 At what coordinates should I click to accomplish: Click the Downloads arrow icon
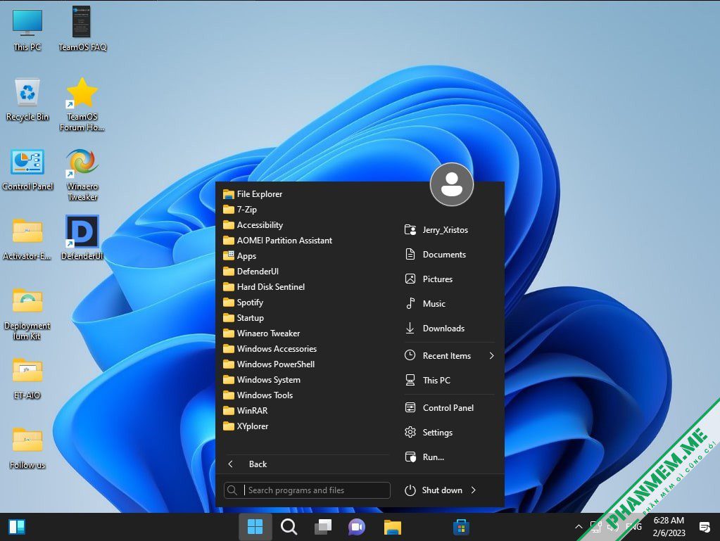tap(410, 328)
